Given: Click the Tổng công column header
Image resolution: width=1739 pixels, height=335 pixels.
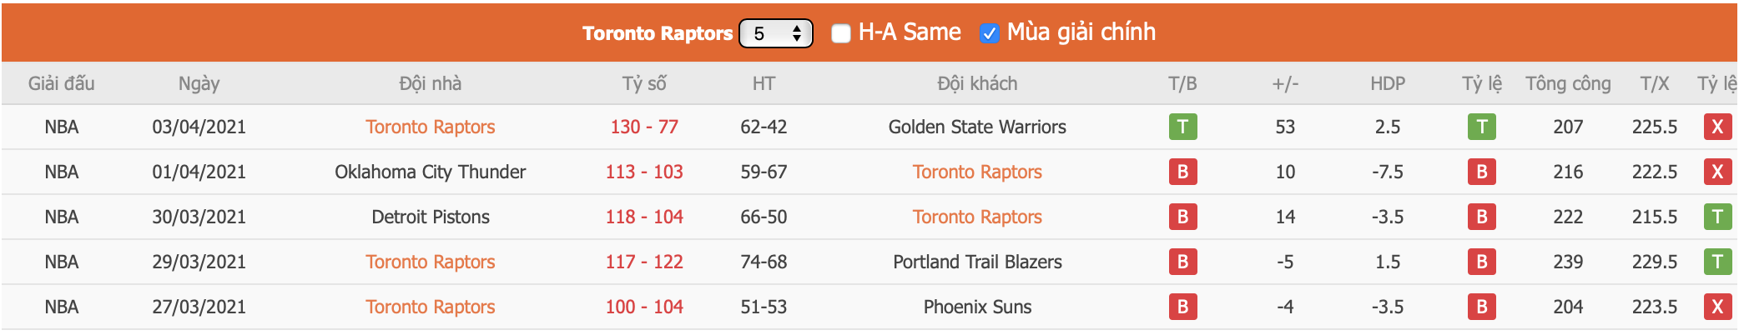Looking at the screenshot, I should click(x=1568, y=83).
